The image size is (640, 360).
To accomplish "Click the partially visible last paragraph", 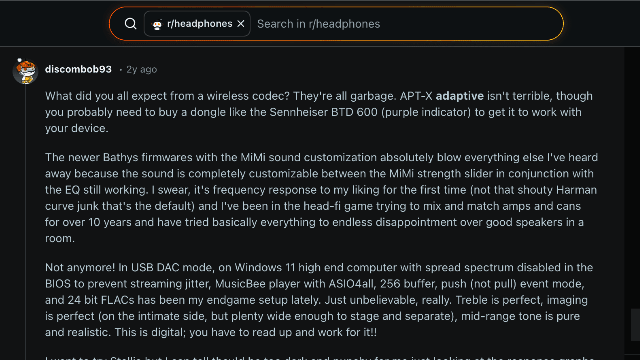I will pyautogui.click(x=300, y=357).
